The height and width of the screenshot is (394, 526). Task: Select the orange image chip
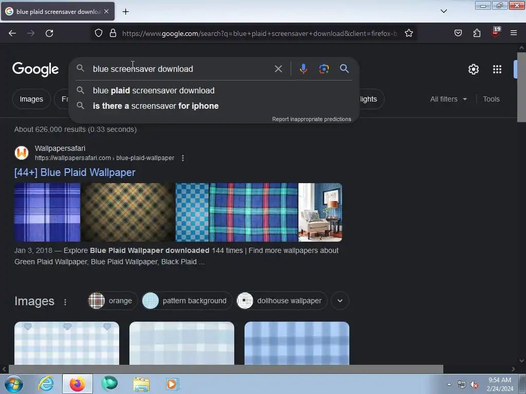[x=112, y=301]
